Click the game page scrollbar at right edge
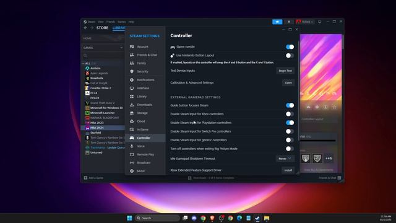Viewport: 396px width, 223px height. [x=343, y=42]
